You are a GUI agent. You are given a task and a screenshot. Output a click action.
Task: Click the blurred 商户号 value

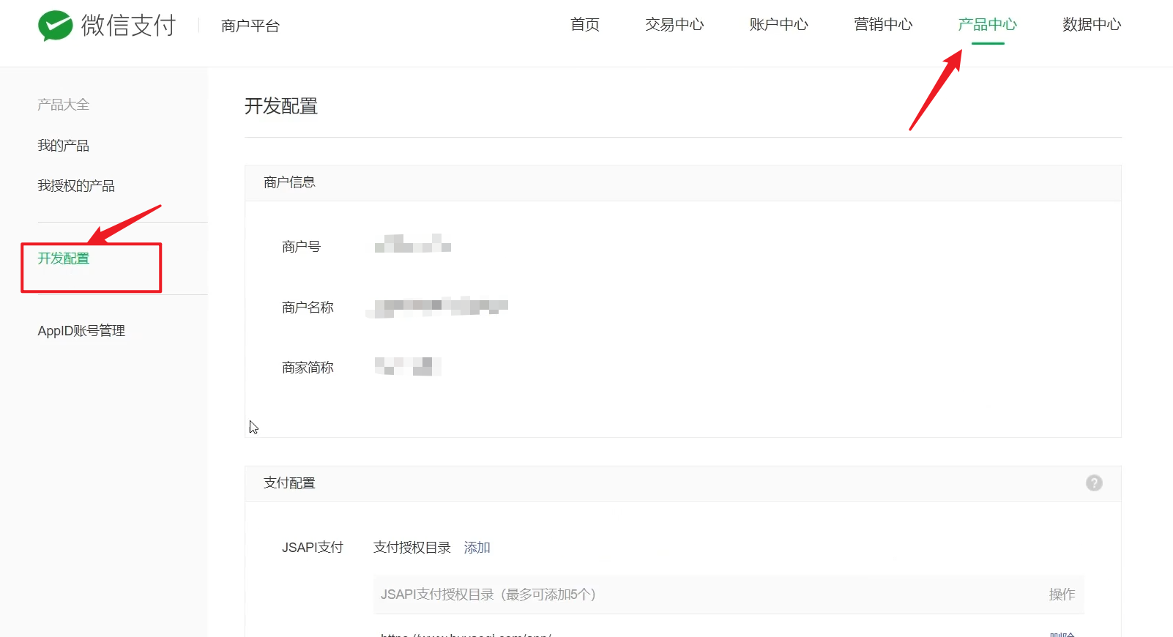(412, 243)
